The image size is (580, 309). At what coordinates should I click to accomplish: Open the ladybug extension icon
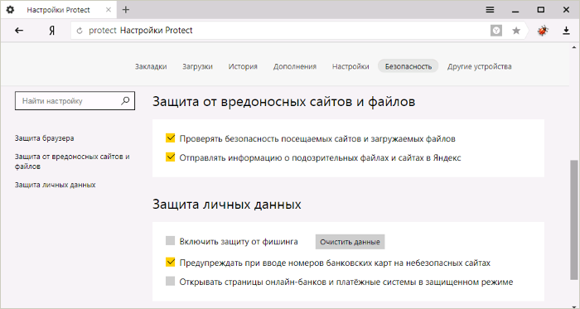(543, 31)
